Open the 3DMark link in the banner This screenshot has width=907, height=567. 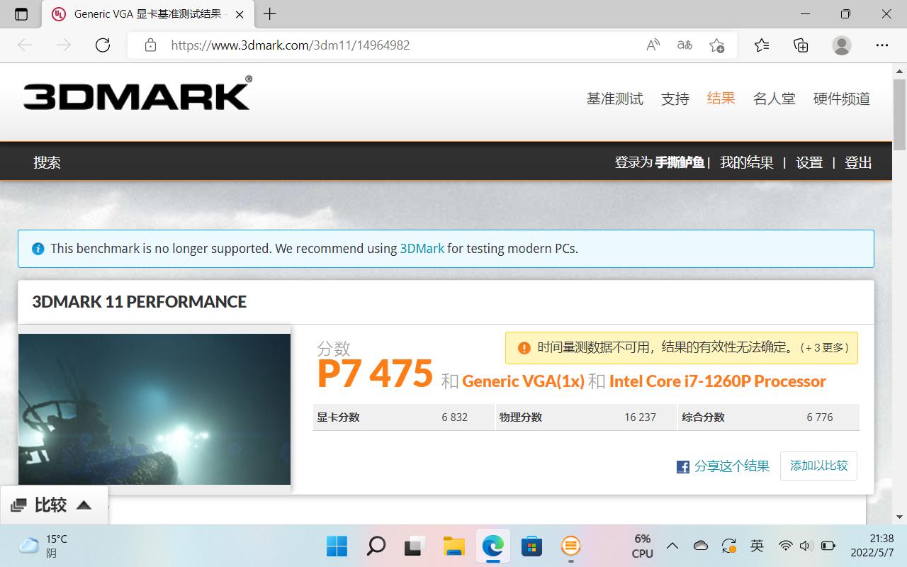tap(422, 249)
